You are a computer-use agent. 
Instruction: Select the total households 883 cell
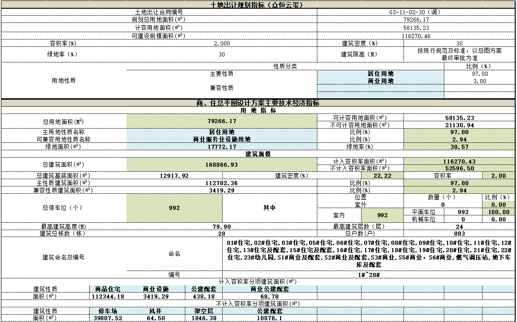coord(460,233)
